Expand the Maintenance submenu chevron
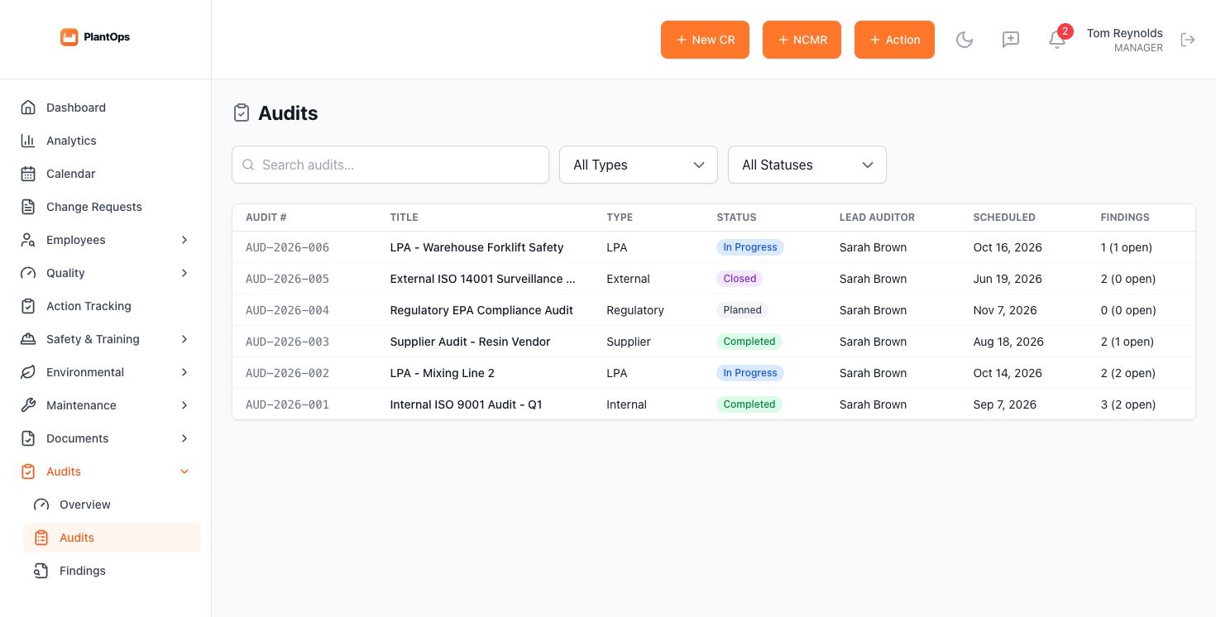 [x=184, y=405]
